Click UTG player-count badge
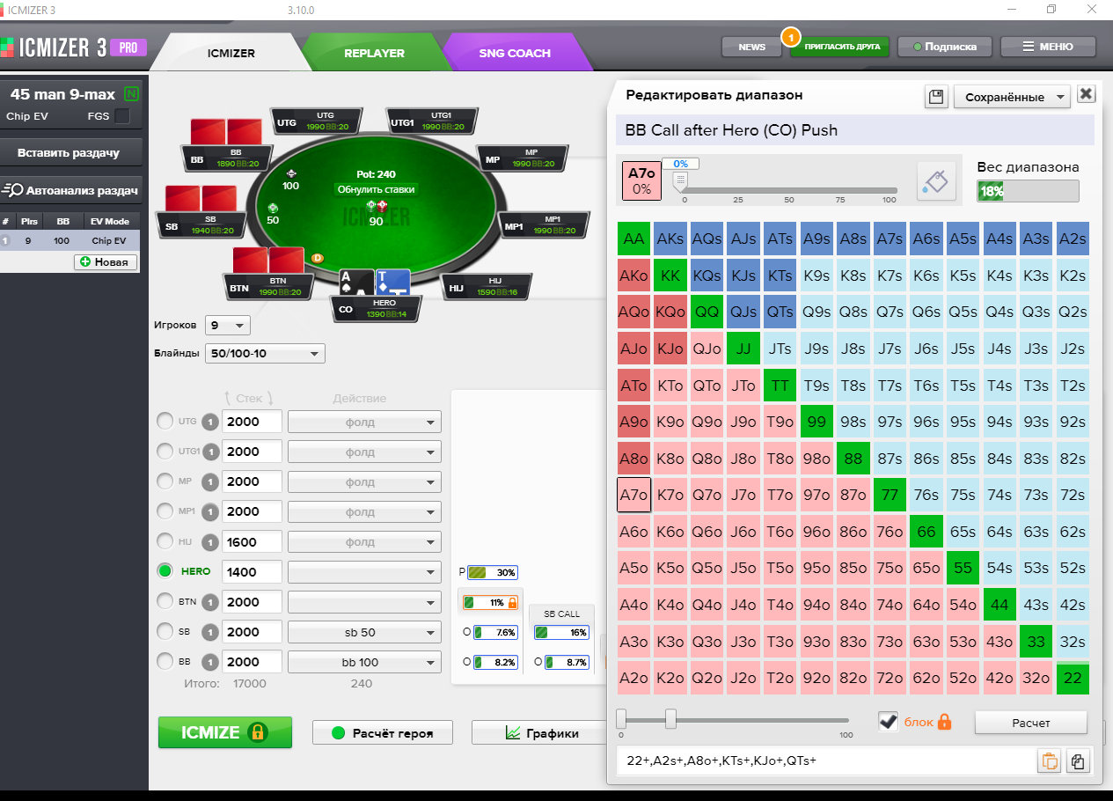This screenshot has height=801, width=1113. coord(211,422)
